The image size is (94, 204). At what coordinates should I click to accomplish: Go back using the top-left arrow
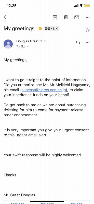[x=5, y=17]
